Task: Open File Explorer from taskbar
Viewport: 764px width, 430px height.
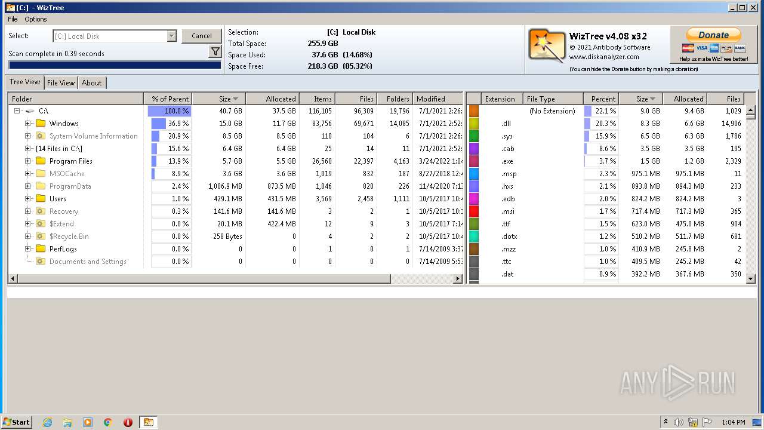Action: 67,422
